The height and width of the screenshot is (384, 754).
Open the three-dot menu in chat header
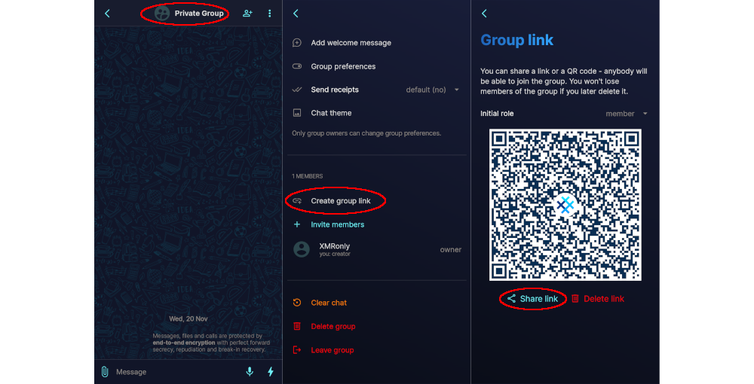coord(269,14)
